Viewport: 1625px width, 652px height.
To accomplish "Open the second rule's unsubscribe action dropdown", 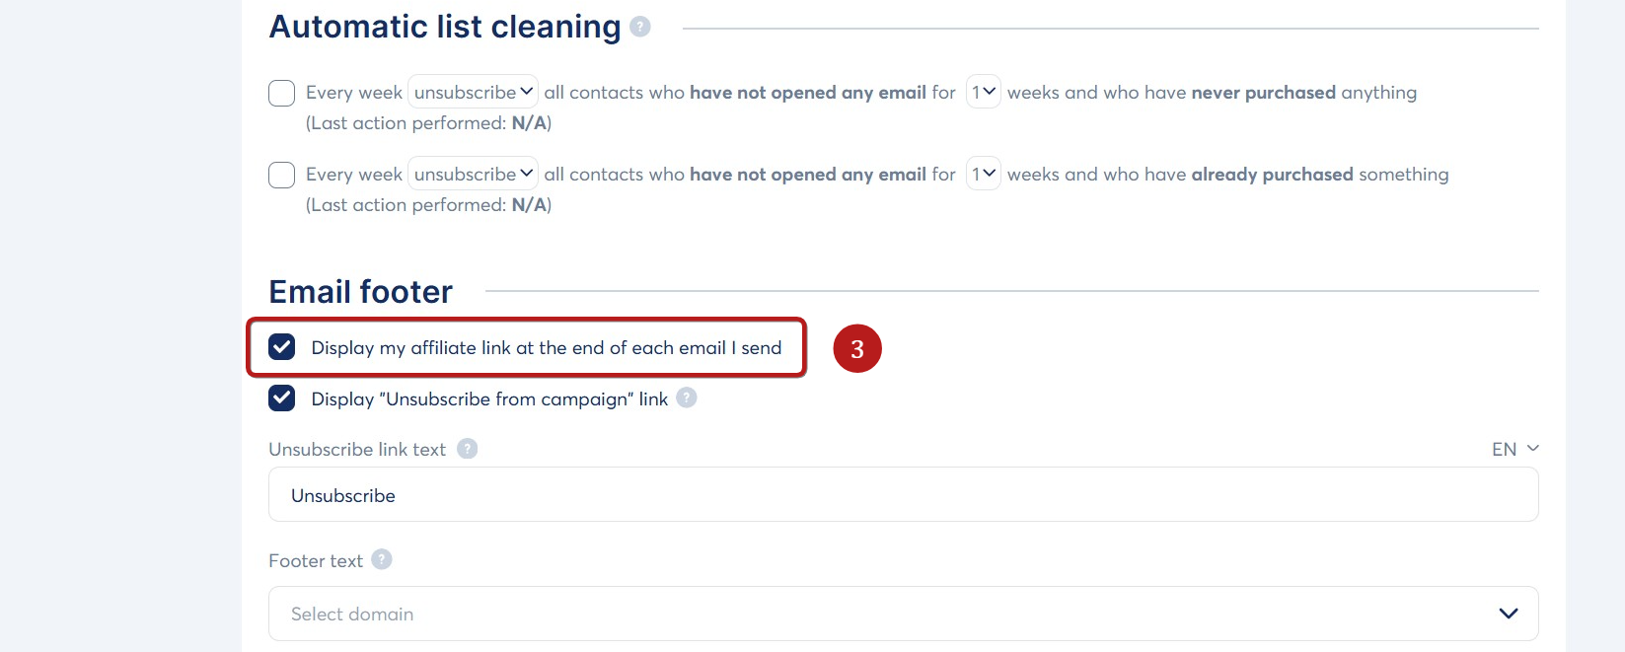I will click(x=526, y=173).
